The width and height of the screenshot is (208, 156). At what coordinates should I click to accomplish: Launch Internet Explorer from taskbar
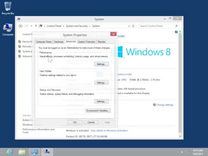pyautogui.click(x=10, y=152)
